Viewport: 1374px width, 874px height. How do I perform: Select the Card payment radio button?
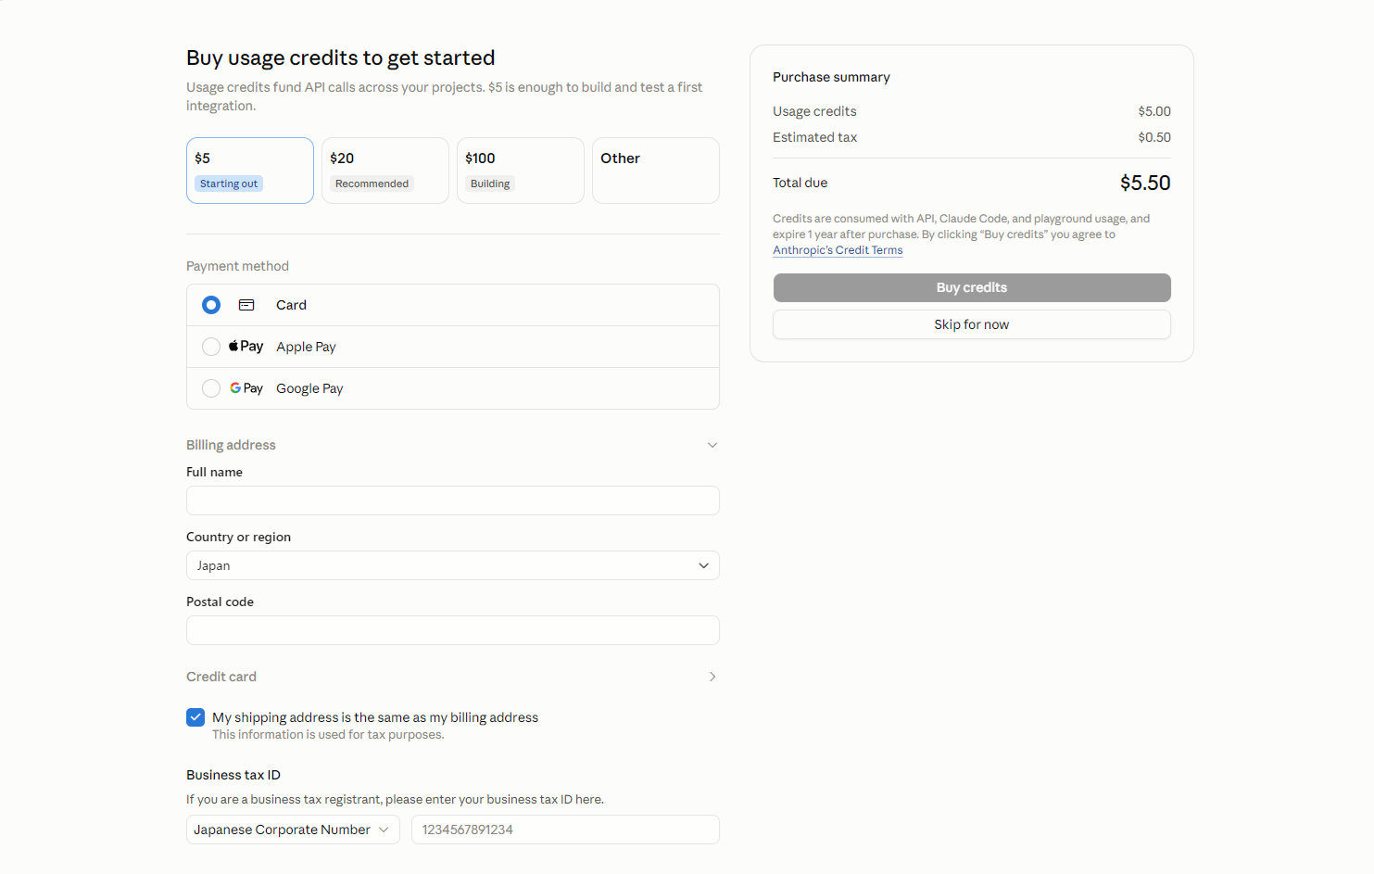211,305
